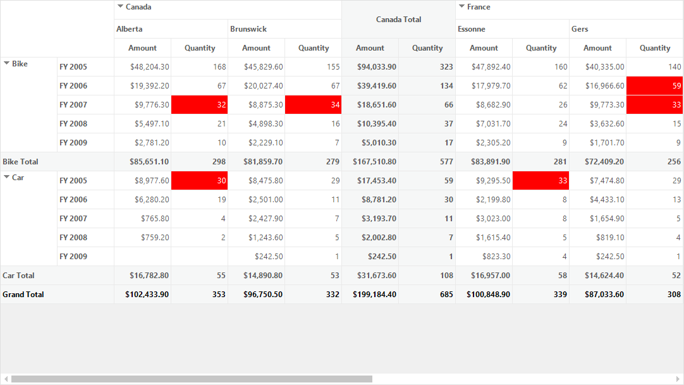Select Bike FY 2005 row header

(85, 67)
